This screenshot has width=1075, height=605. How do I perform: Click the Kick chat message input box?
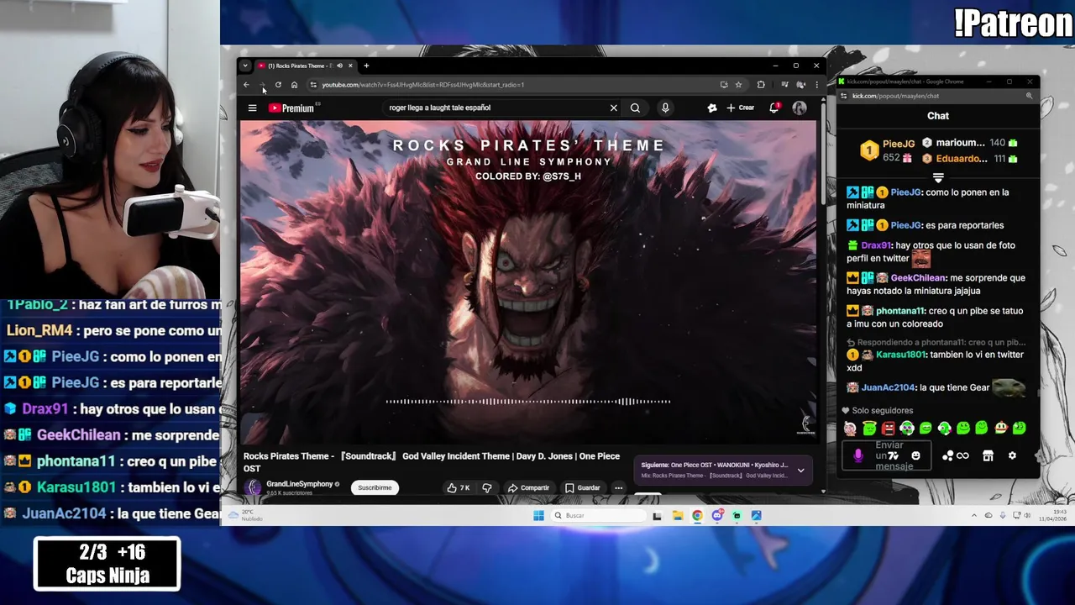coord(888,455)
